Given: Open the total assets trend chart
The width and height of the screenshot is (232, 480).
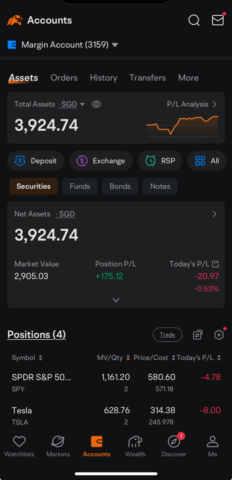Looking at the screenshot, I should pos(182,126).
